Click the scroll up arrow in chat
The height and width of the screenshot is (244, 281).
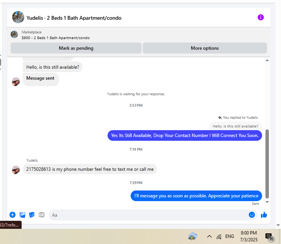tap(267, 60)
